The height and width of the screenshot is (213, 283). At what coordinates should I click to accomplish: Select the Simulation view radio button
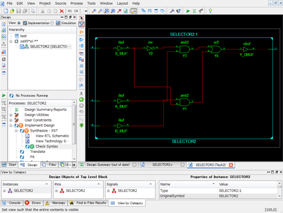point(52,23)
